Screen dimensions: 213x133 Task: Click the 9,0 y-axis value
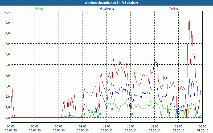[x=8, y=22]
